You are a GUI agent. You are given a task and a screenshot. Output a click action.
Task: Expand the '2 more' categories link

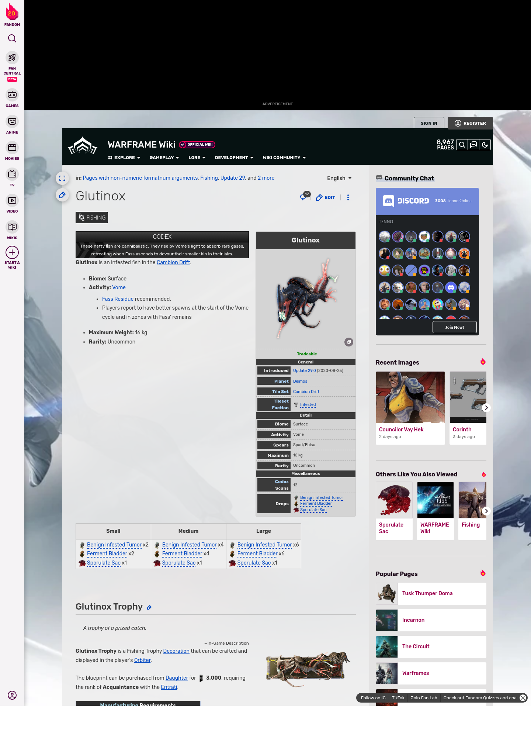point(266,178)
